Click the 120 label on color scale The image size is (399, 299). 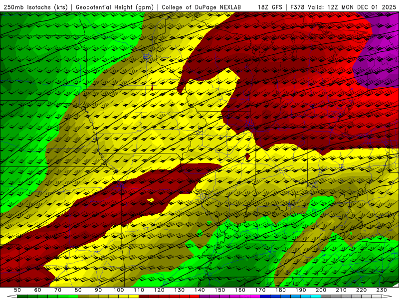coord(159,290)
